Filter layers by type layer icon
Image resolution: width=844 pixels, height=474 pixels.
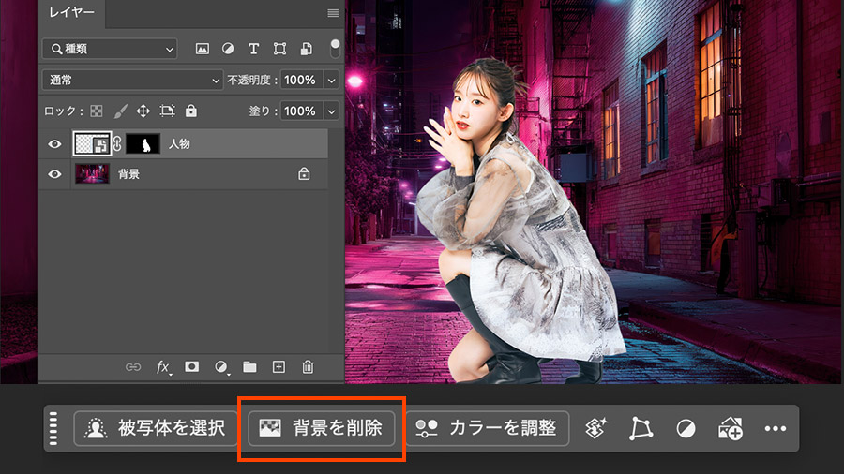click(253, 49)
